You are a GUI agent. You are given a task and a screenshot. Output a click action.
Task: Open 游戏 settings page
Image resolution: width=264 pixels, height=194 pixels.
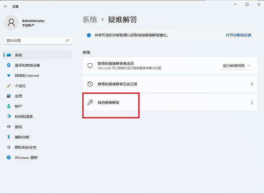click(18, 127)
